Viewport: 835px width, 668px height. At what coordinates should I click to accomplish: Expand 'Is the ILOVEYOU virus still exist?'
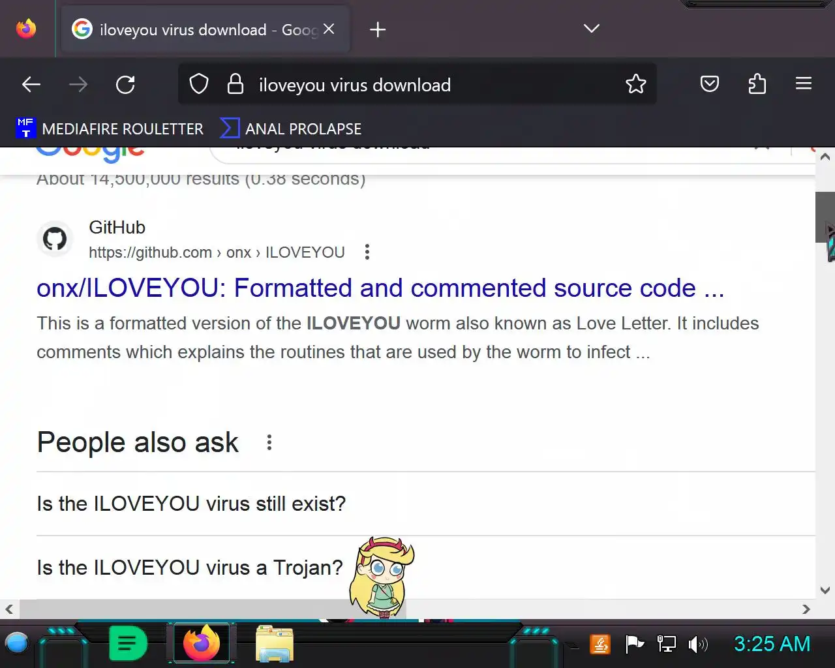[426, 504]
